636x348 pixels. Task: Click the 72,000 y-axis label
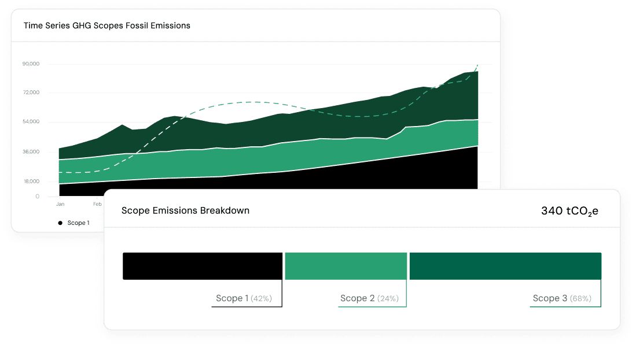[31, 92]
